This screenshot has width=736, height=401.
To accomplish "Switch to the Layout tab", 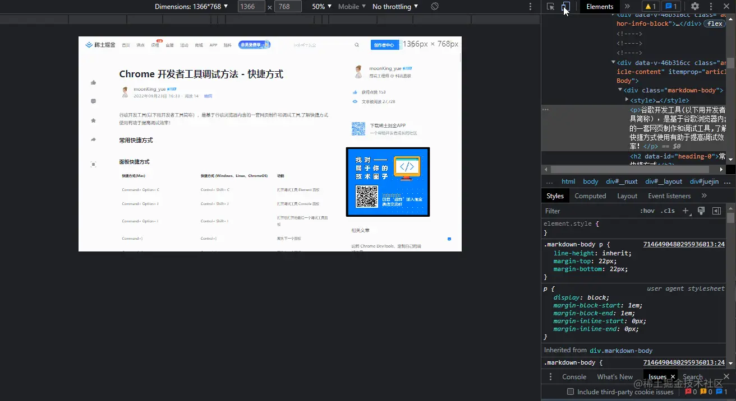I will (627, 196).
